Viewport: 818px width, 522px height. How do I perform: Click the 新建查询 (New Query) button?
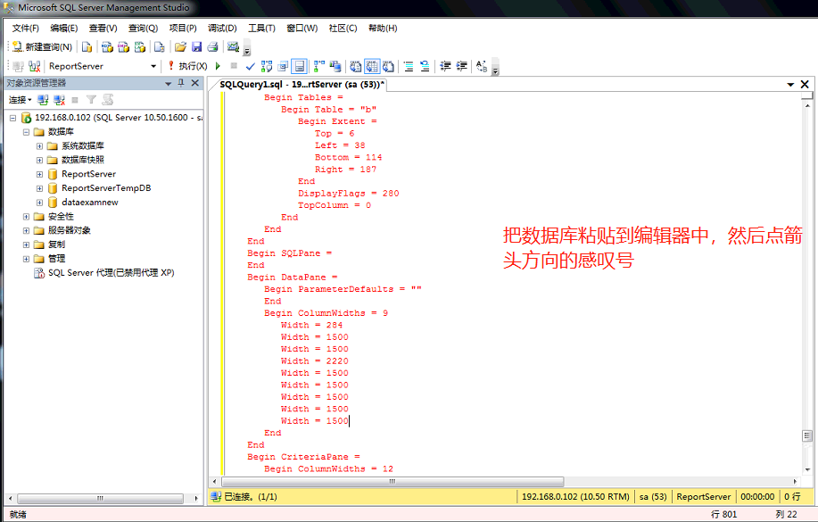click(42, 46)
